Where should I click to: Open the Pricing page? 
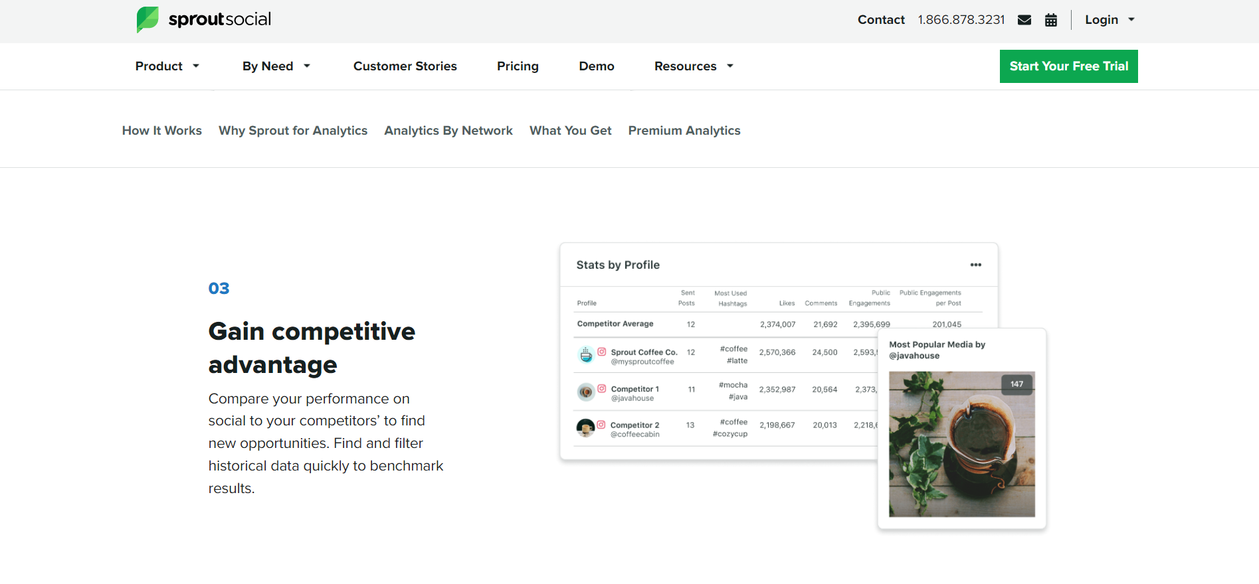pos(518,66)
